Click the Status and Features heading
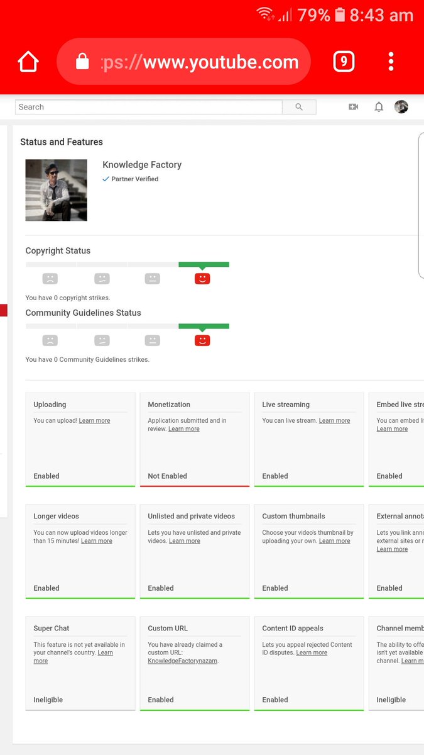 coord(62,142)
